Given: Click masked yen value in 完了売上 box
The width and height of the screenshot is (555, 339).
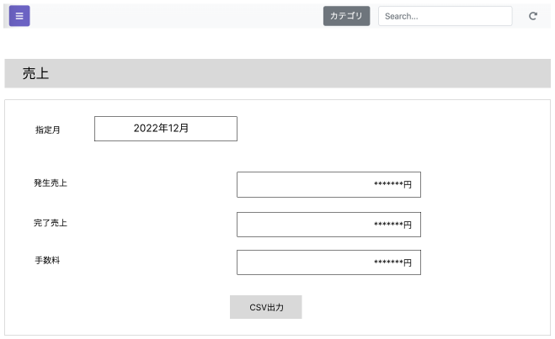Looking at the screenshot, I should (392, 225).
